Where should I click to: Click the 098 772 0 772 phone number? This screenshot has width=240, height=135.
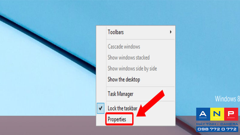coord(217,129)
